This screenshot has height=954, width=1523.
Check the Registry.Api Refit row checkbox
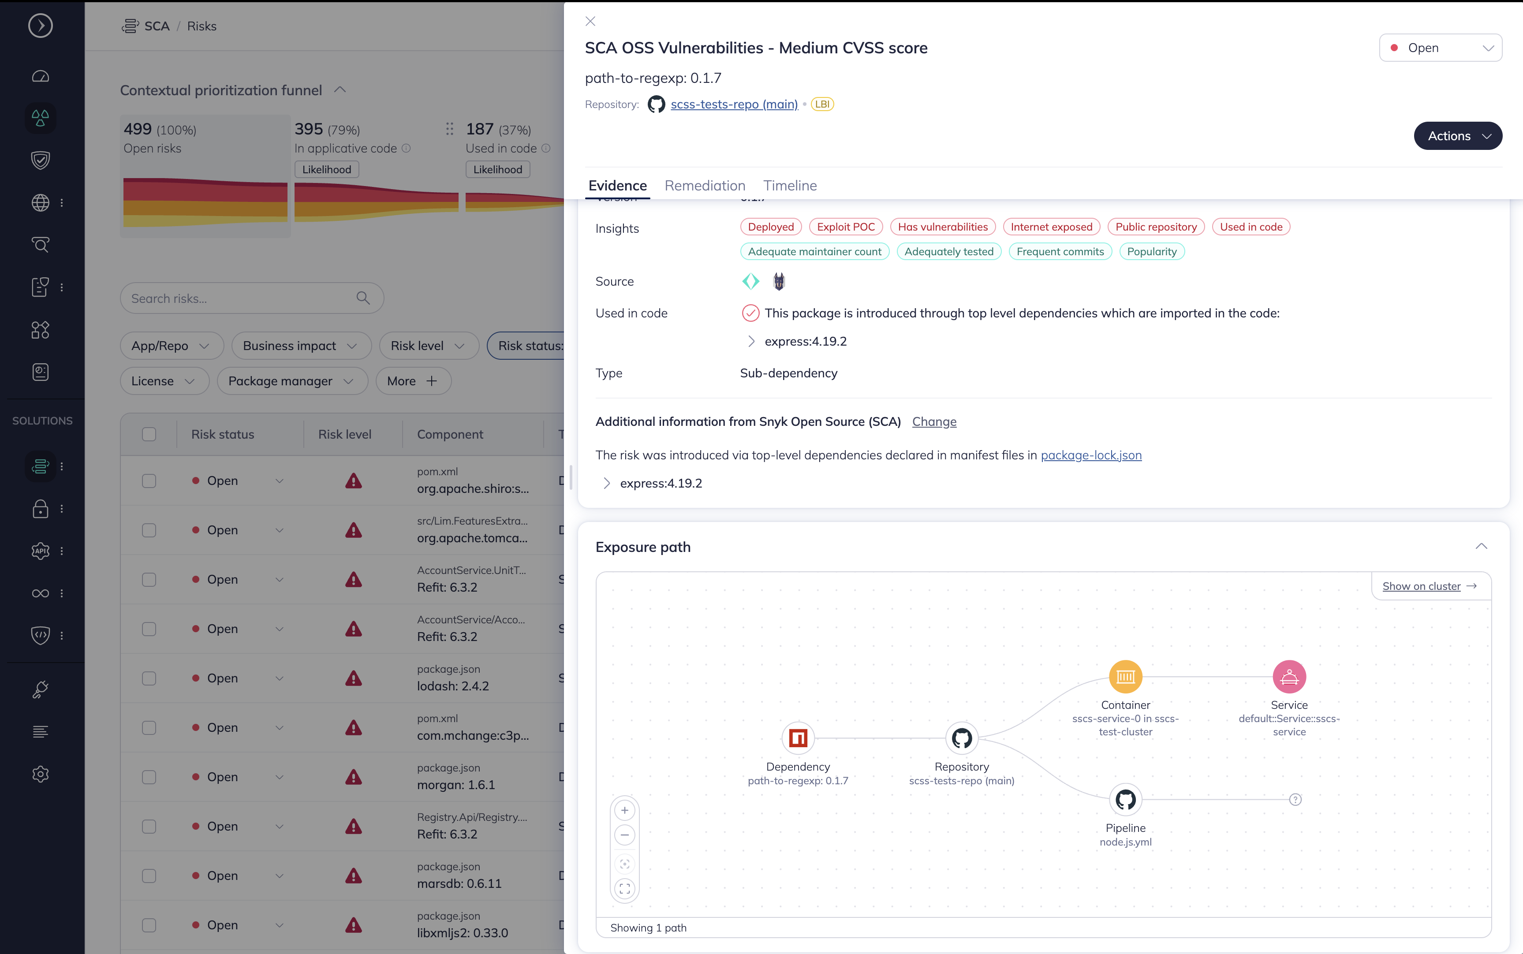[149, 827]
